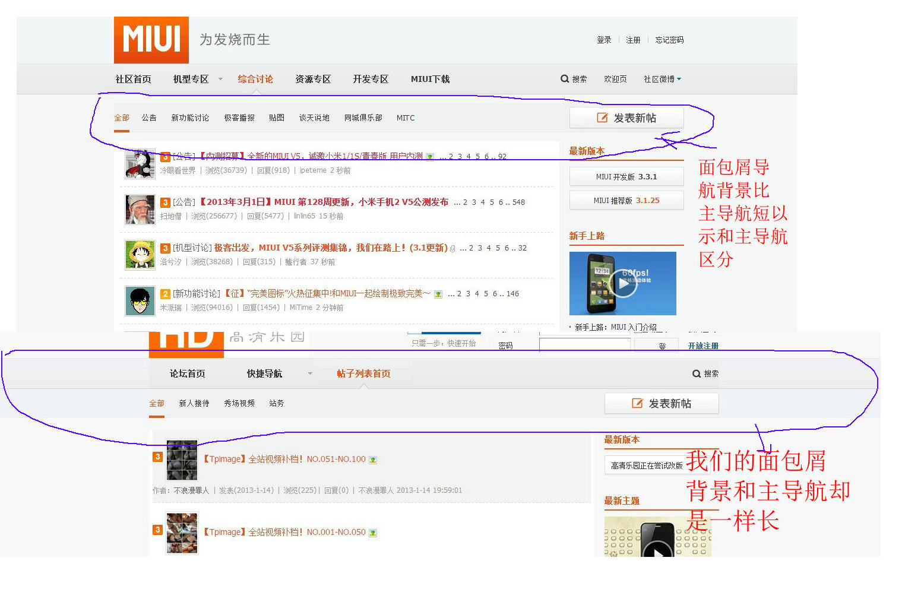
Task: Select the 秀场视频 tab
Action: tap(239, 403)
